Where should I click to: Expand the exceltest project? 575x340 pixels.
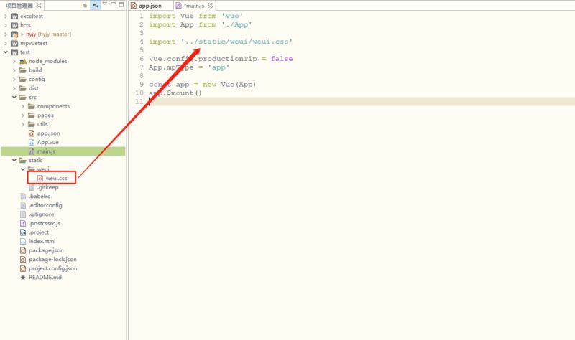point(6,16)
